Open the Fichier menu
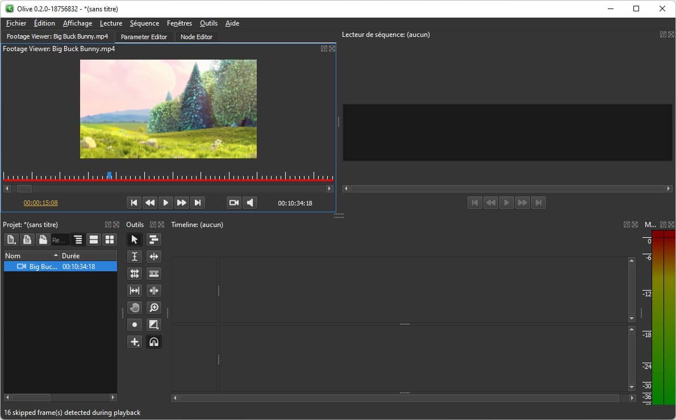The image size is (676, 420). pyautogui.click(x=16, y=23)
